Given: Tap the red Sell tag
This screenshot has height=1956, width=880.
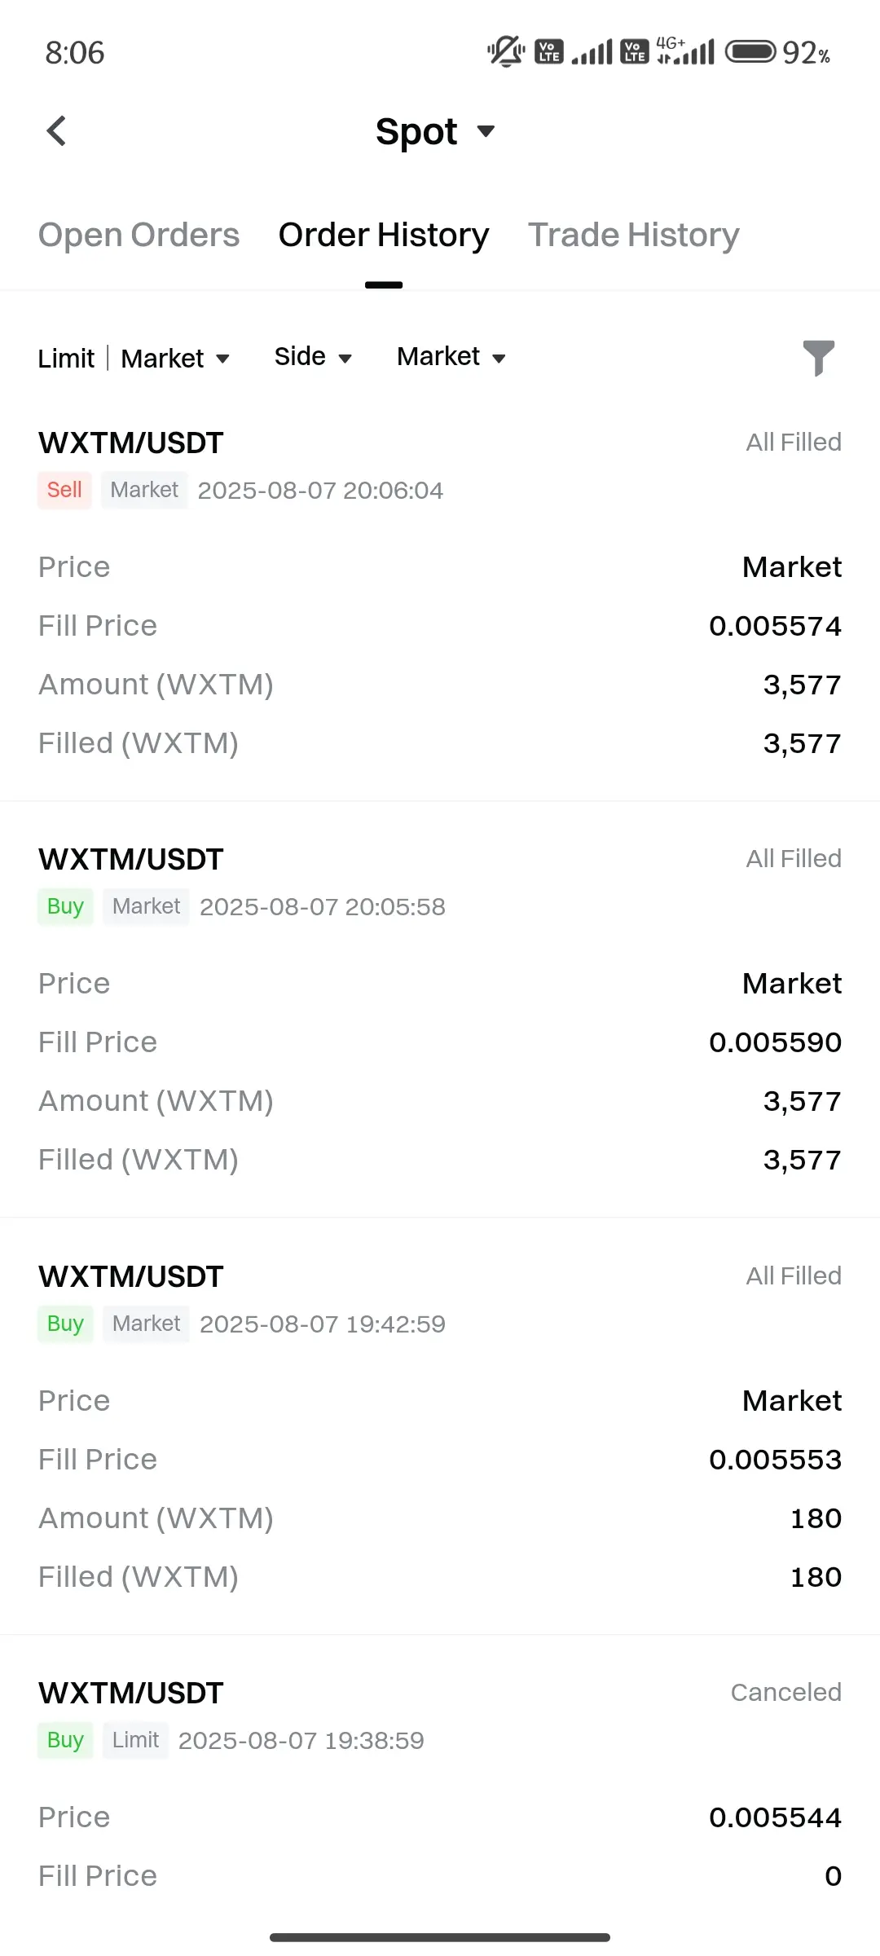Looking at the screenshot, I should [x=64, y=490].
